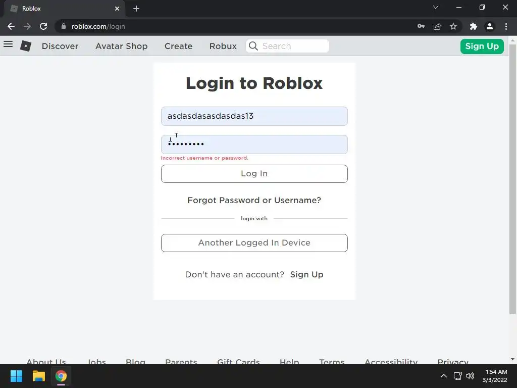This screenshot has width=517, height=388.
Task: Click the page vertical scrollbar
Action: (512, 178)
